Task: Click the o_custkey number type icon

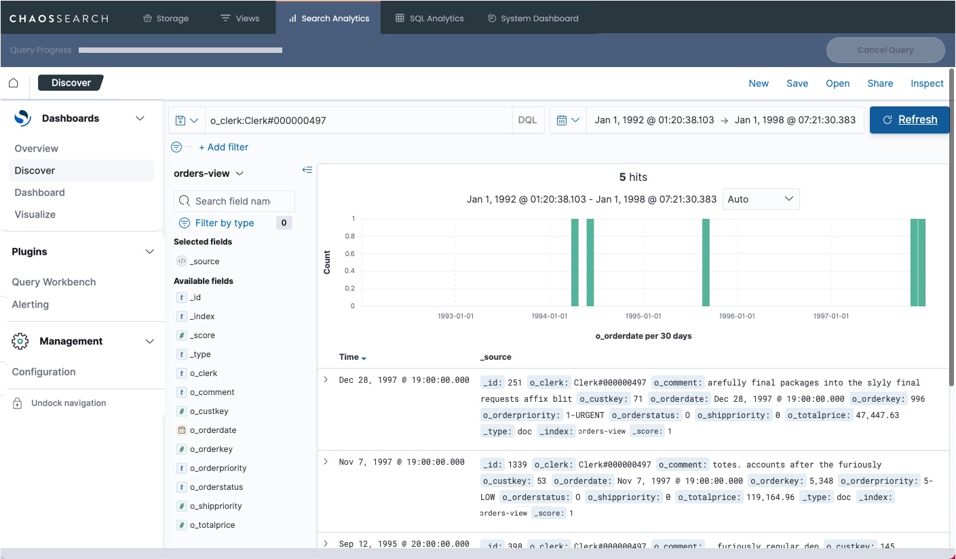Action: 181,411
